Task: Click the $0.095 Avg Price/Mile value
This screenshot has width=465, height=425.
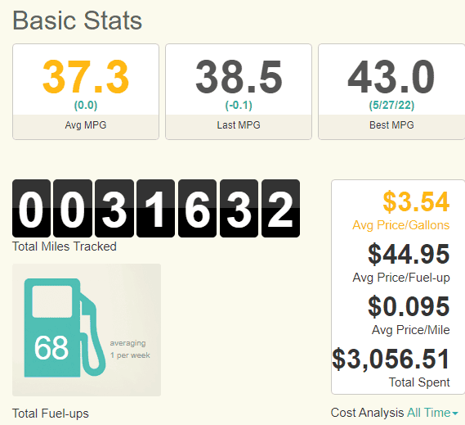Action: click(x=409, y=307)
